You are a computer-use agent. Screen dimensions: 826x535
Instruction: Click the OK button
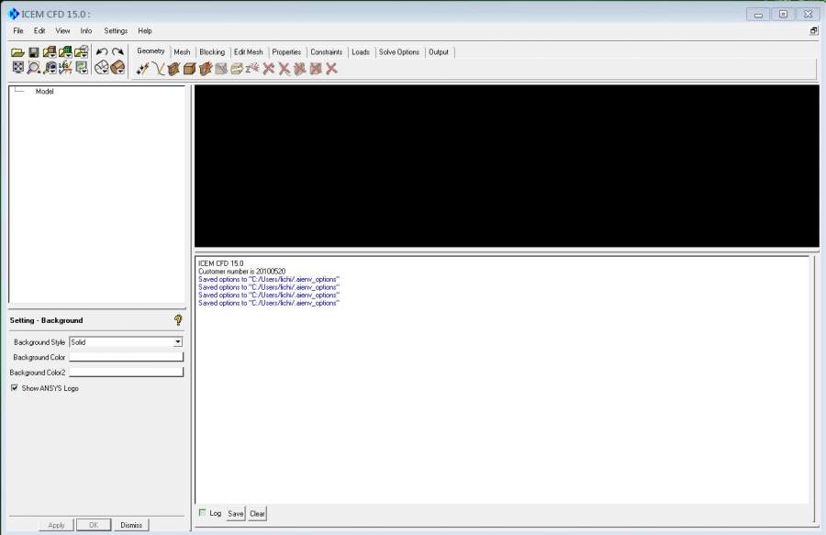click(x=94, y=525)
